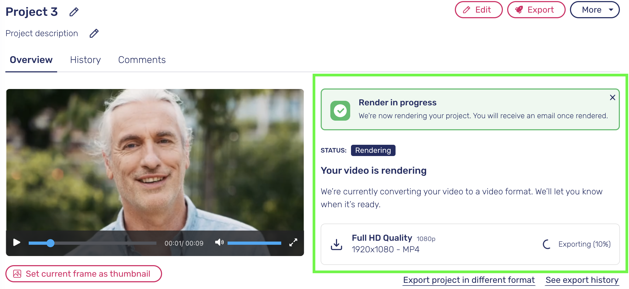This screenshot has height=289, width=629.
Task: Click the Your video is rendering heading
Action: click(x=374, y=171)
